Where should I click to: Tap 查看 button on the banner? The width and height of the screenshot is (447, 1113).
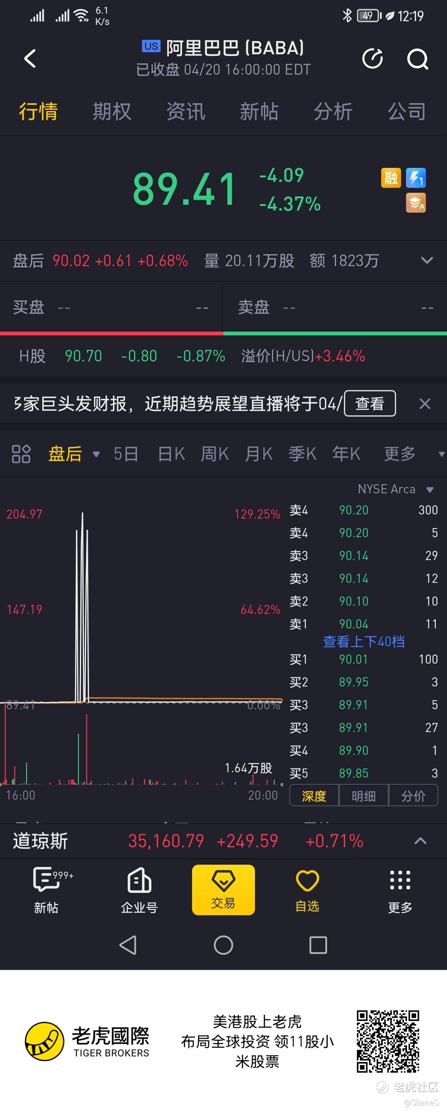point(370,403)
